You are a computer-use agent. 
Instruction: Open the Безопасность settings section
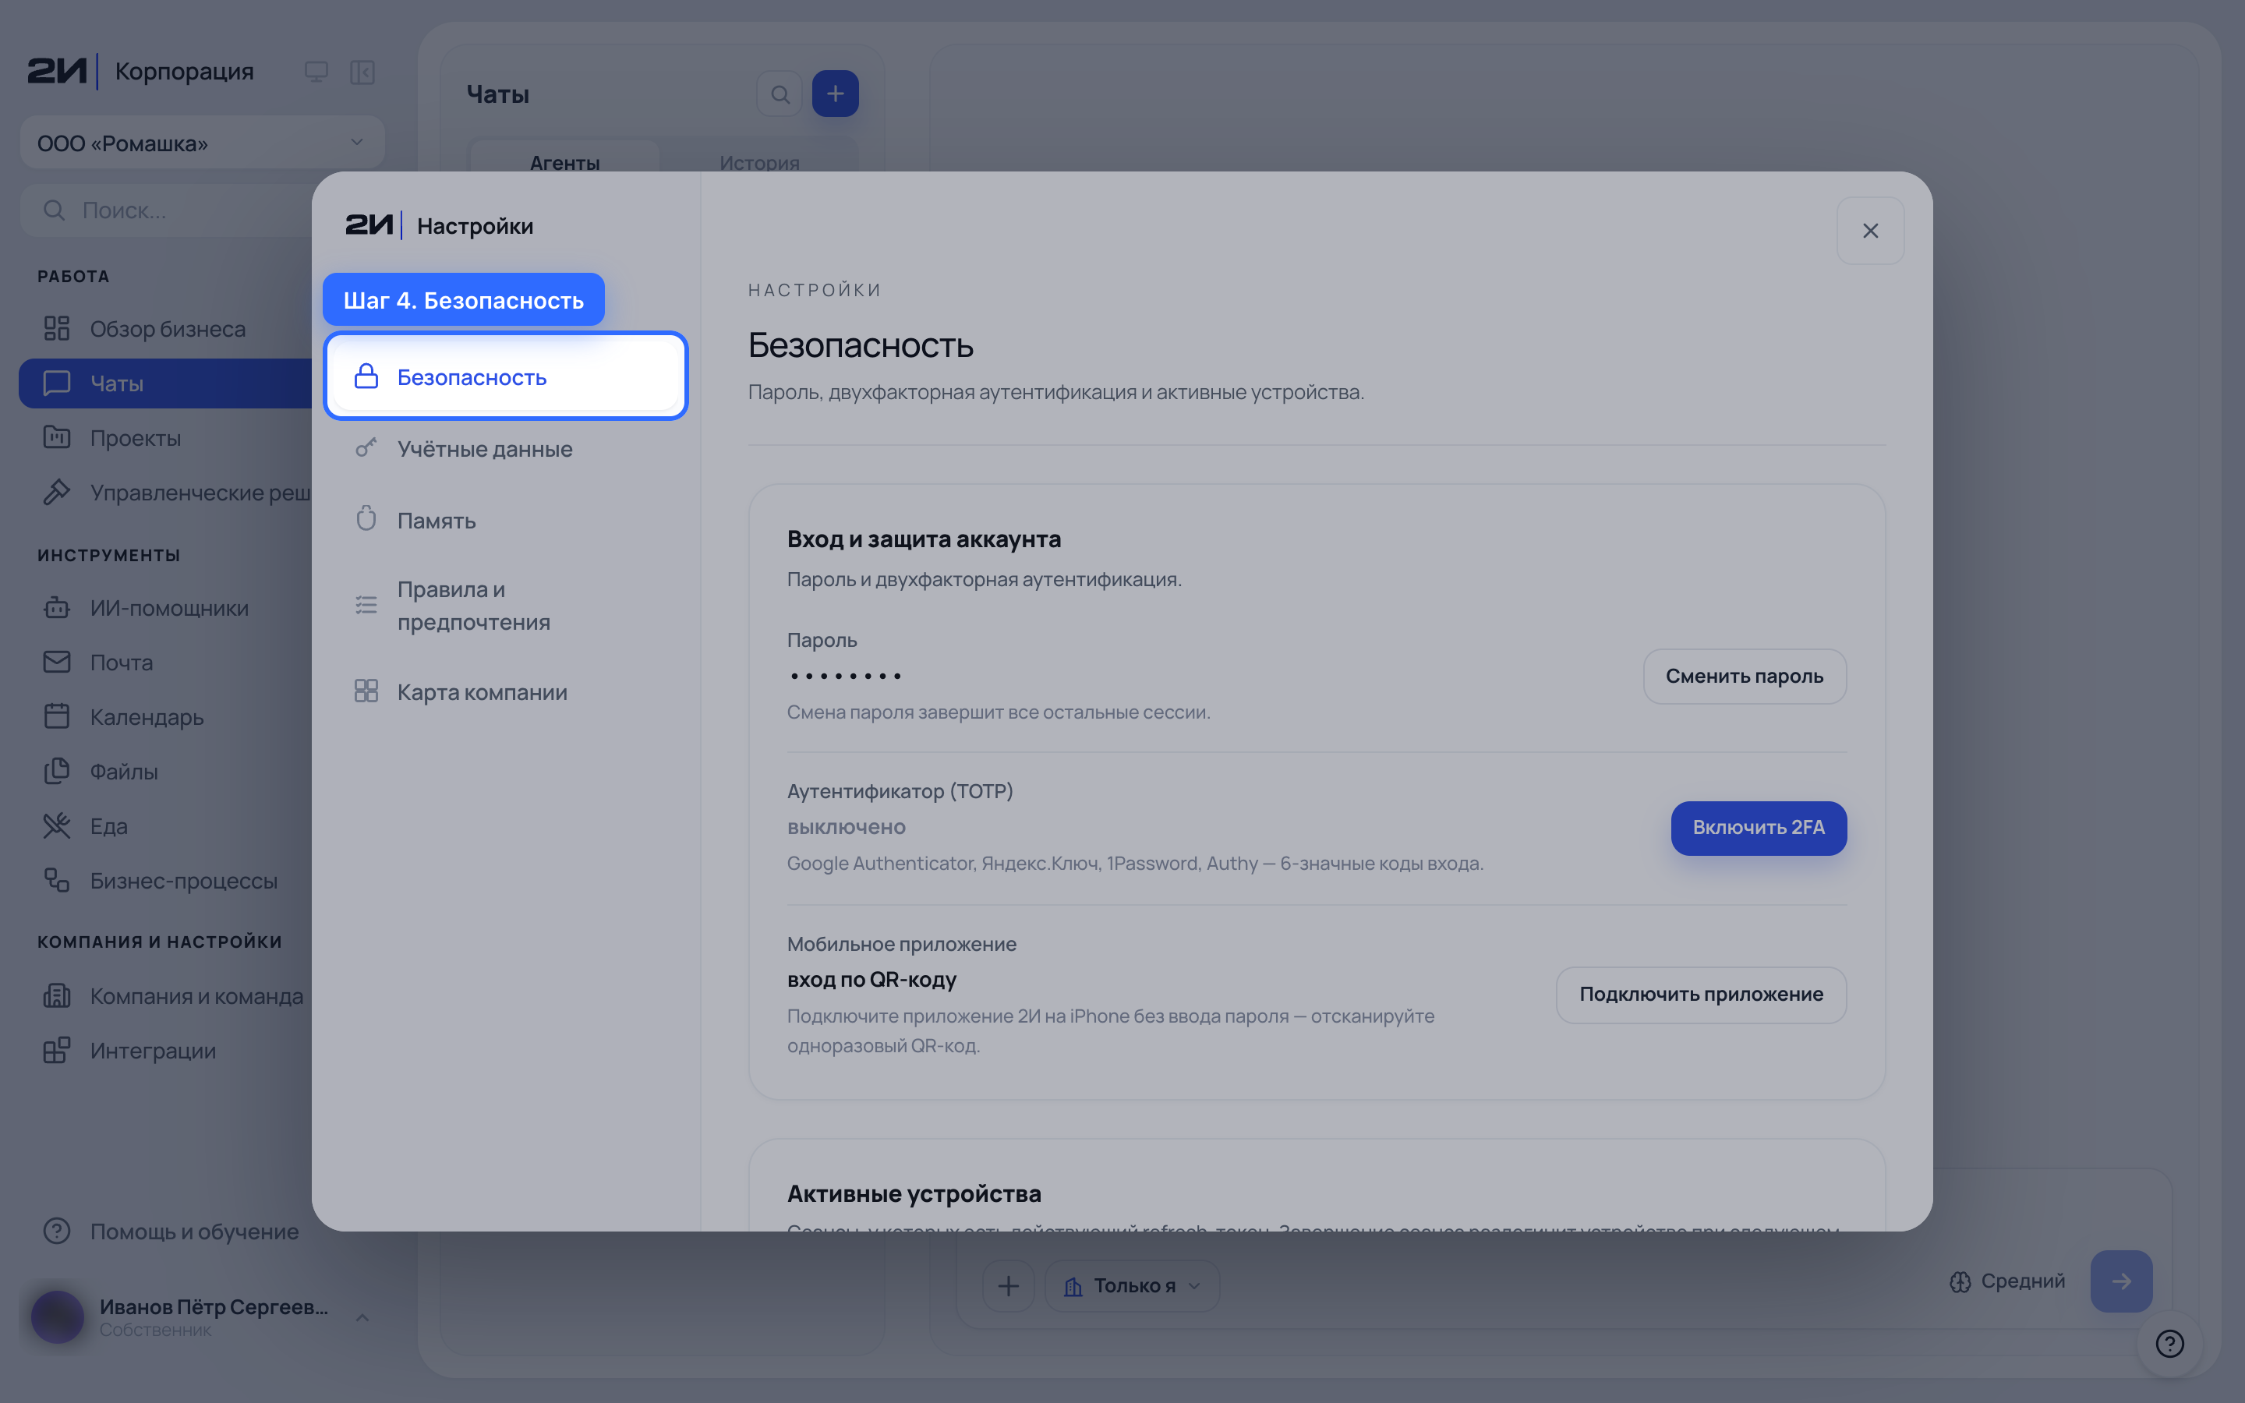506,376
